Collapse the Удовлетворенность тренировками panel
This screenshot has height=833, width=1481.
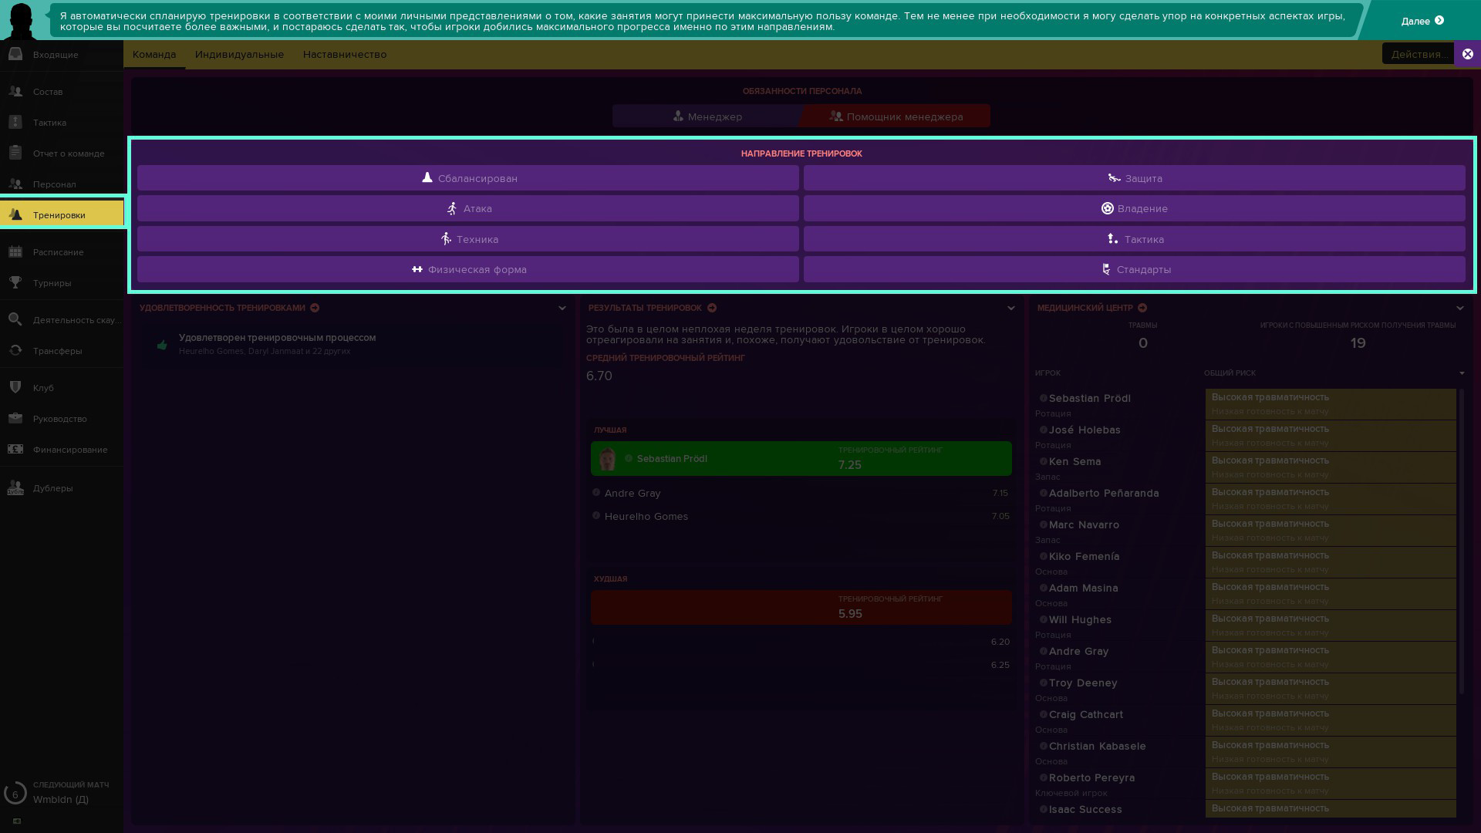pos(562,308)
